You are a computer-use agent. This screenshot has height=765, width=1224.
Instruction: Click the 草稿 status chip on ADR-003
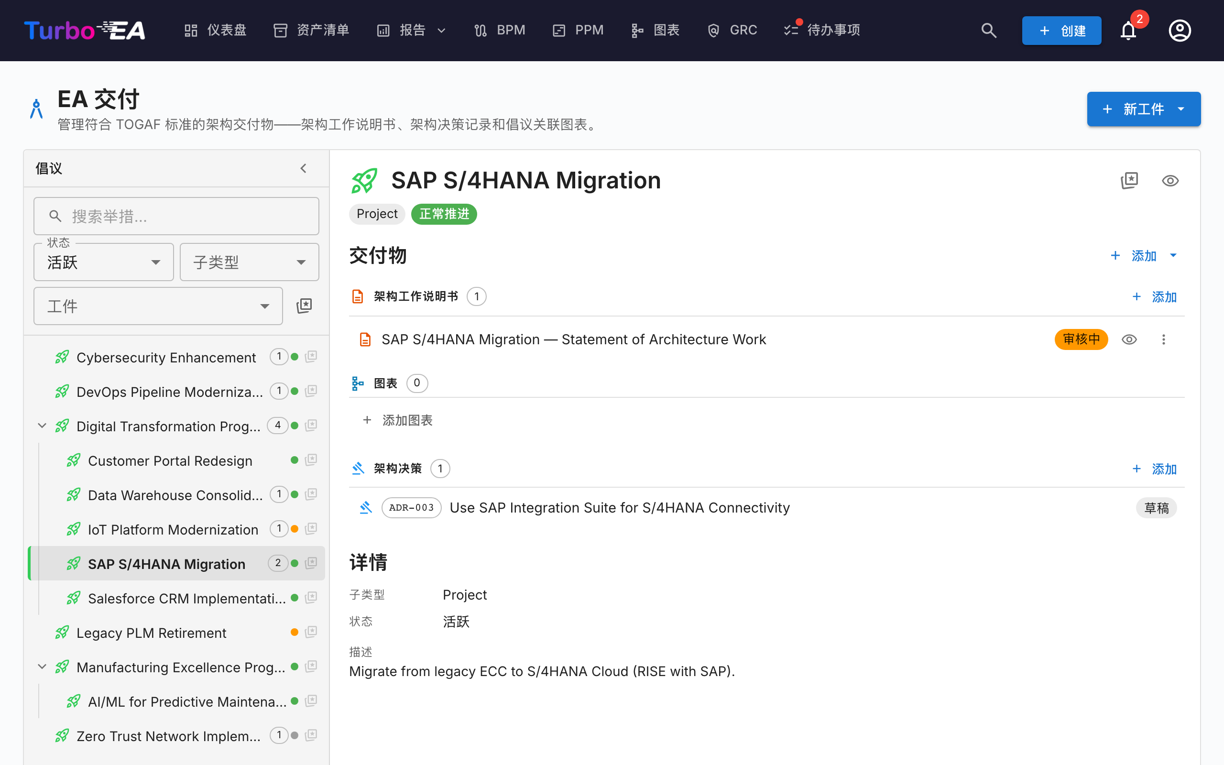pyautogui.click(x=1156, y=507)
